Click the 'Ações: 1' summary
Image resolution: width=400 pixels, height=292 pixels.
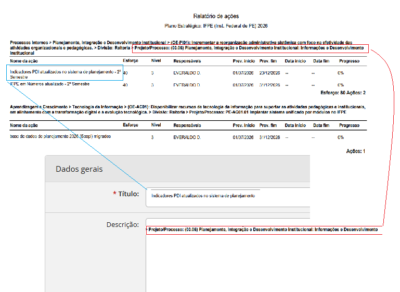[x=356, y=151]
